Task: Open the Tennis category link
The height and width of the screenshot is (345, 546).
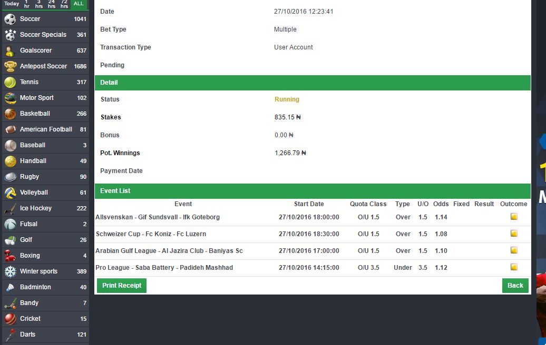Action: [46, 82]
